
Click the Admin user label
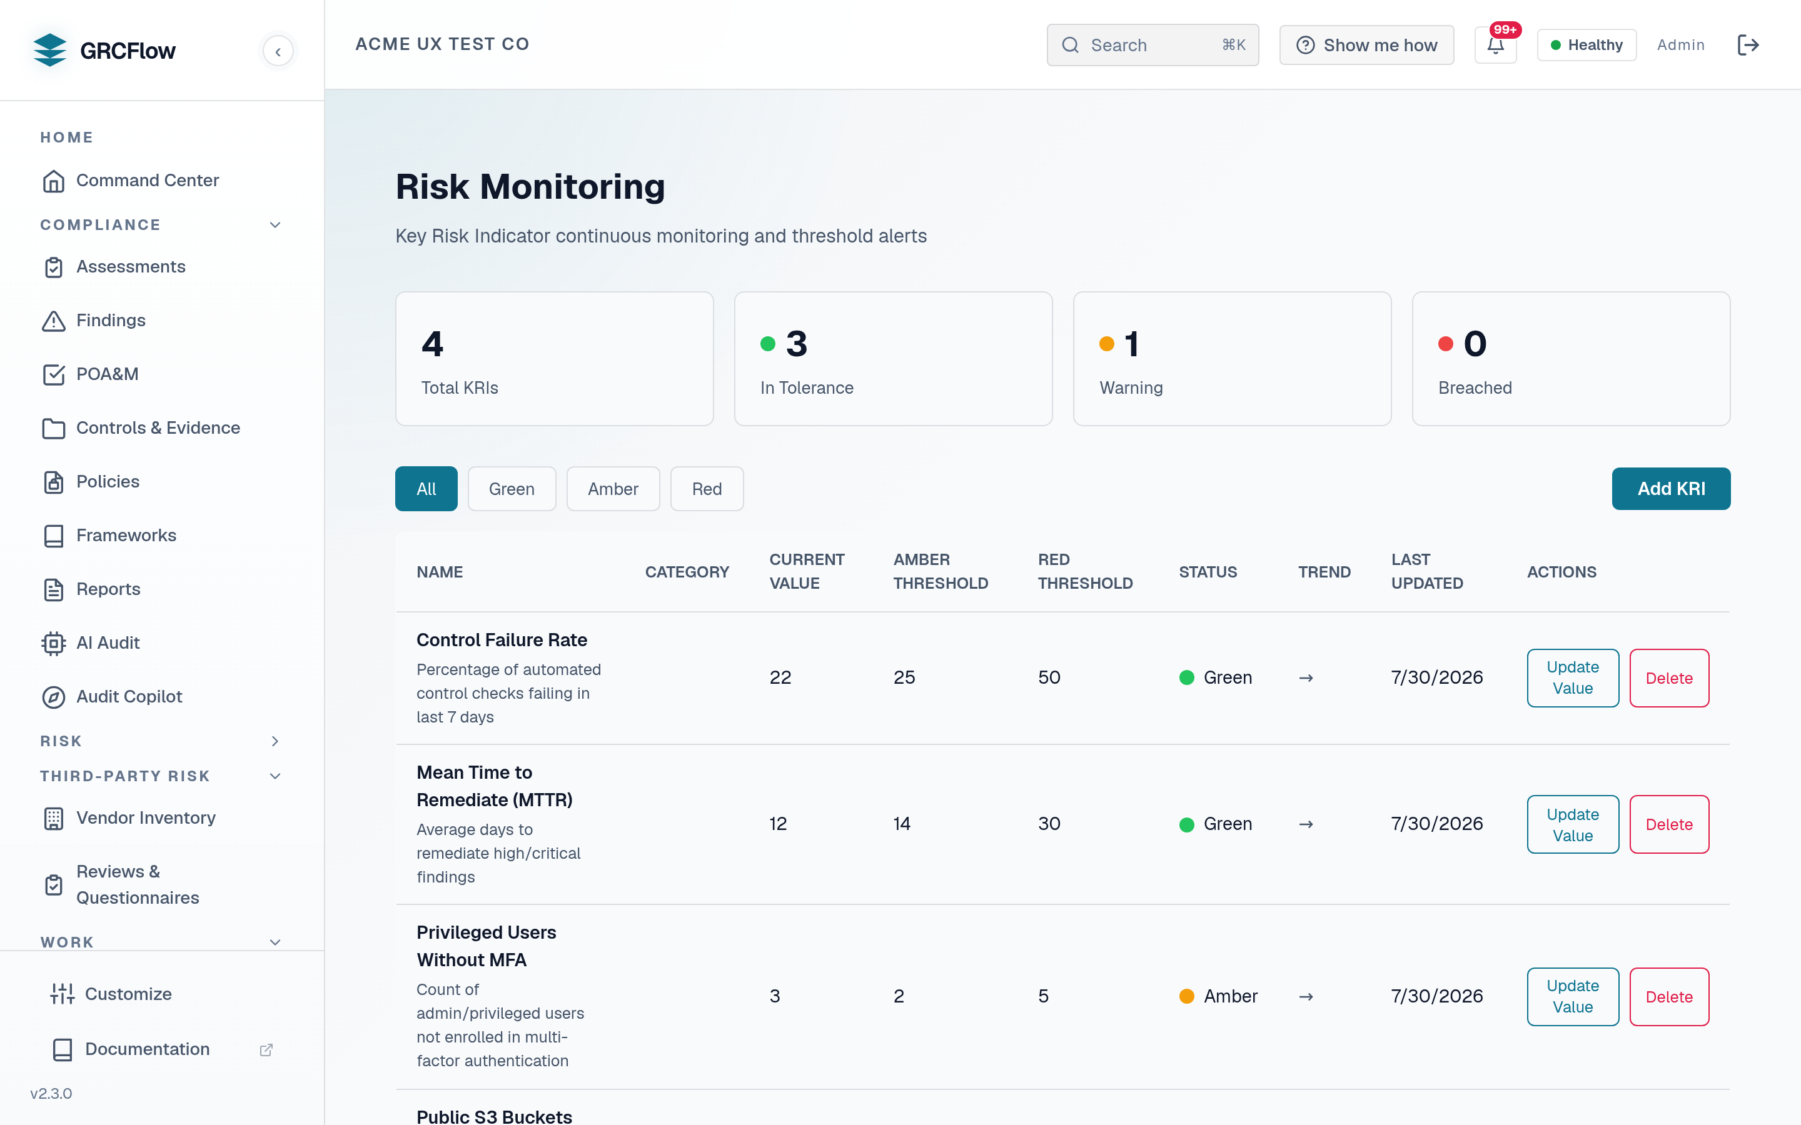(x=1680, y=46)
